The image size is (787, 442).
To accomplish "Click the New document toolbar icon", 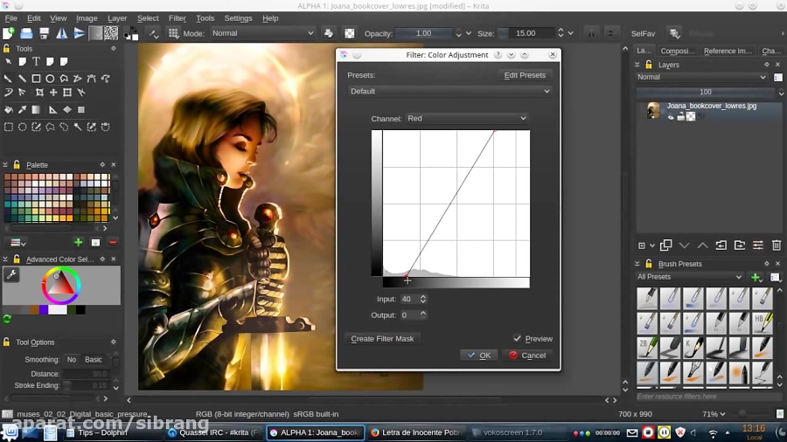I will 9,33.
